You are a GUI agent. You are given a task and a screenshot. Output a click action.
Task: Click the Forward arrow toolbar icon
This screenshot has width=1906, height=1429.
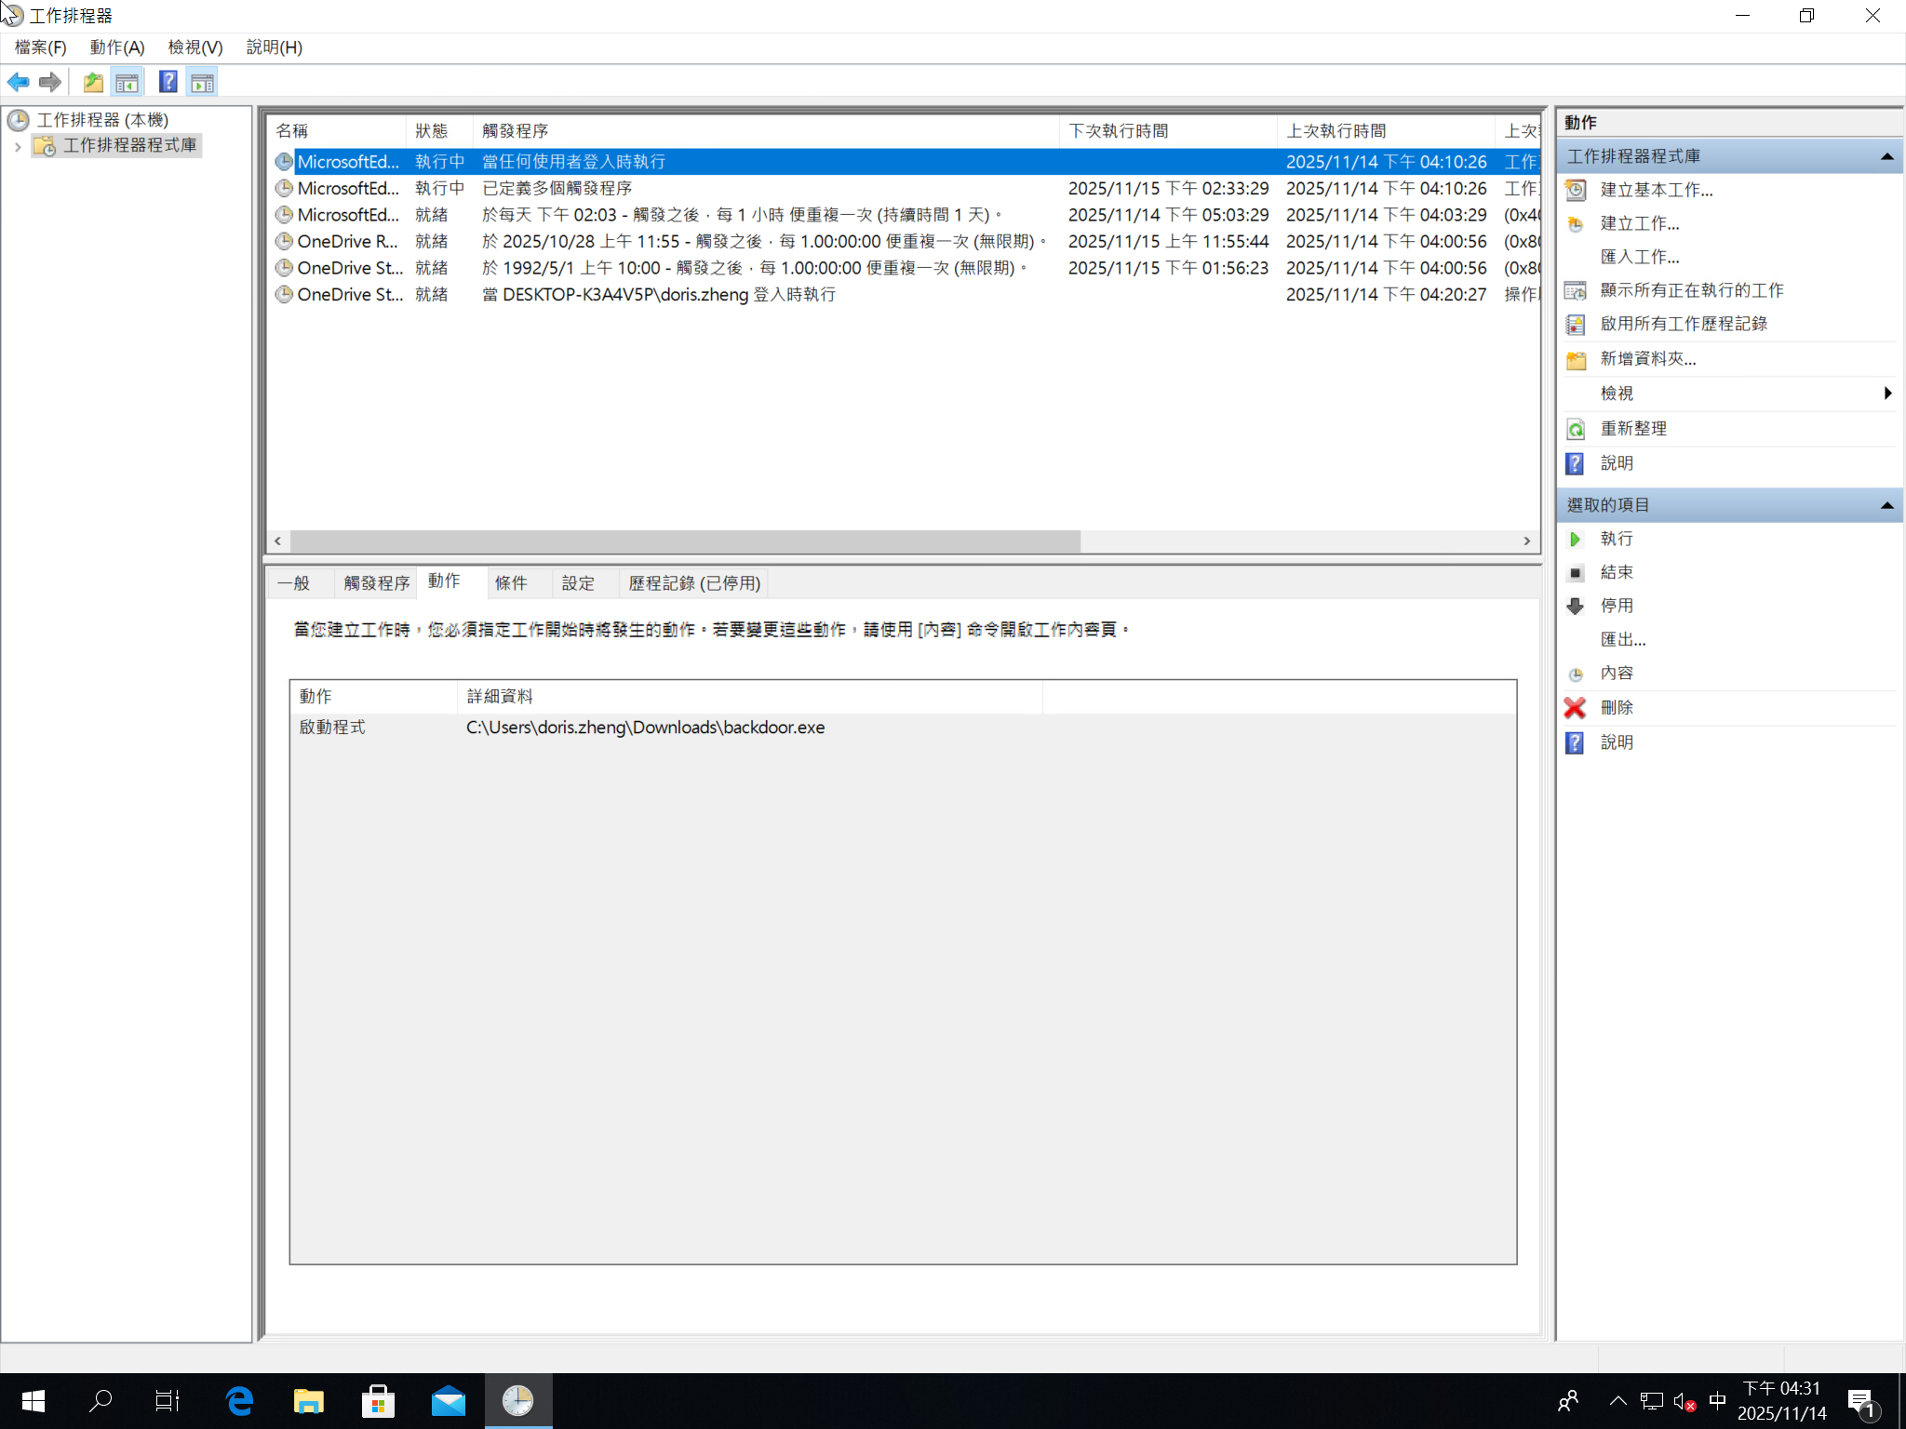click(50, 83)
